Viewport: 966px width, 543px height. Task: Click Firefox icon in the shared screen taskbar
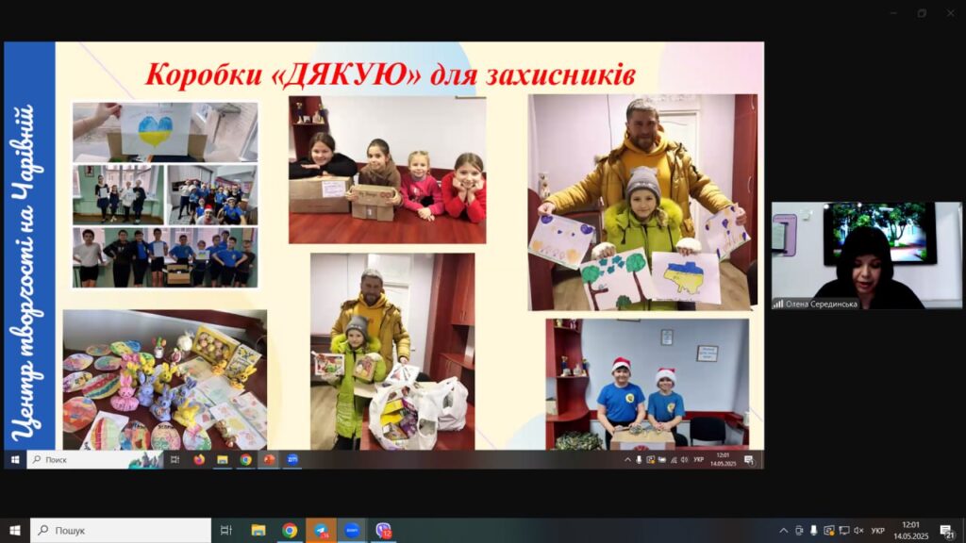click(x=198, y=460)
